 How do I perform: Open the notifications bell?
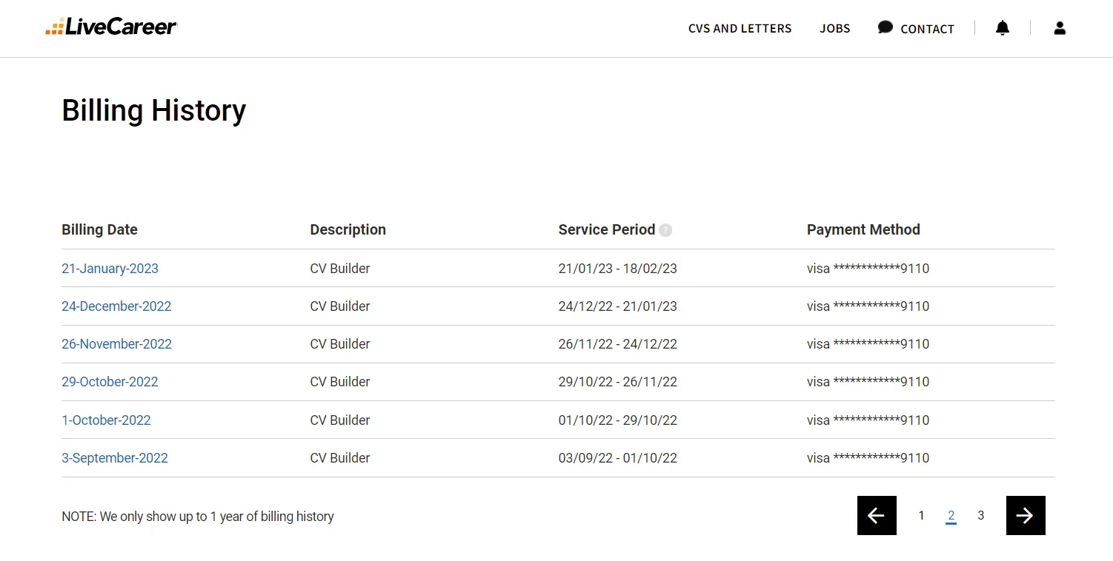click(1002, 28)
